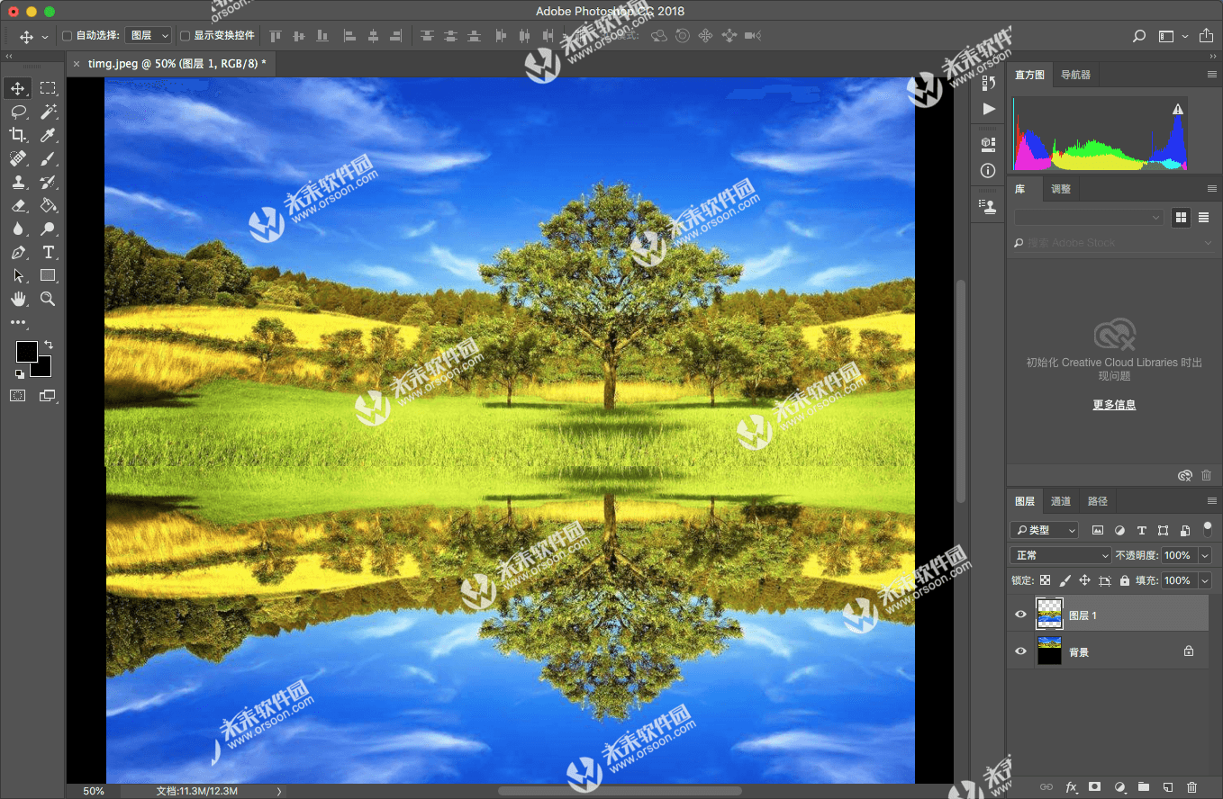Select the Move tool
This screenshot has height=799, width=1223.
click(18, 88)
